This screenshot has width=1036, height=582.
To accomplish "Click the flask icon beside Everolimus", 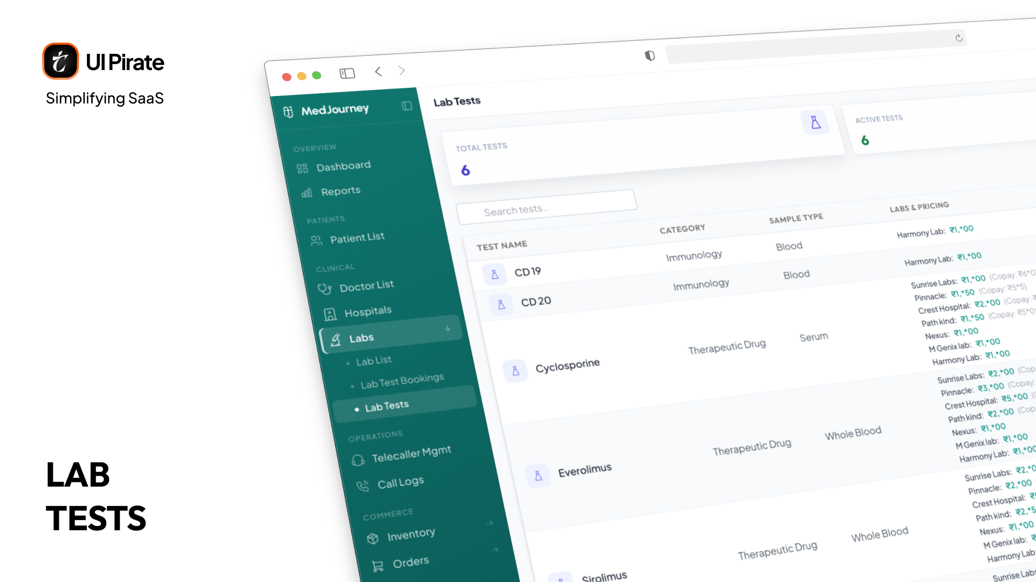I will [x=538, y=476].
